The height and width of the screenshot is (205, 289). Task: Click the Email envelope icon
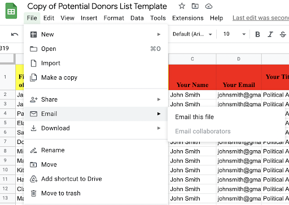pyautogui.click(x=33, y=114)
